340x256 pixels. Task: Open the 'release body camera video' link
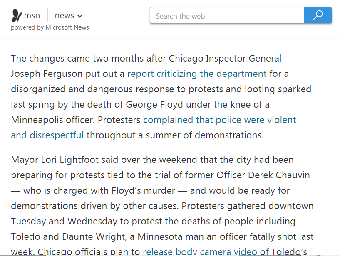200,251
